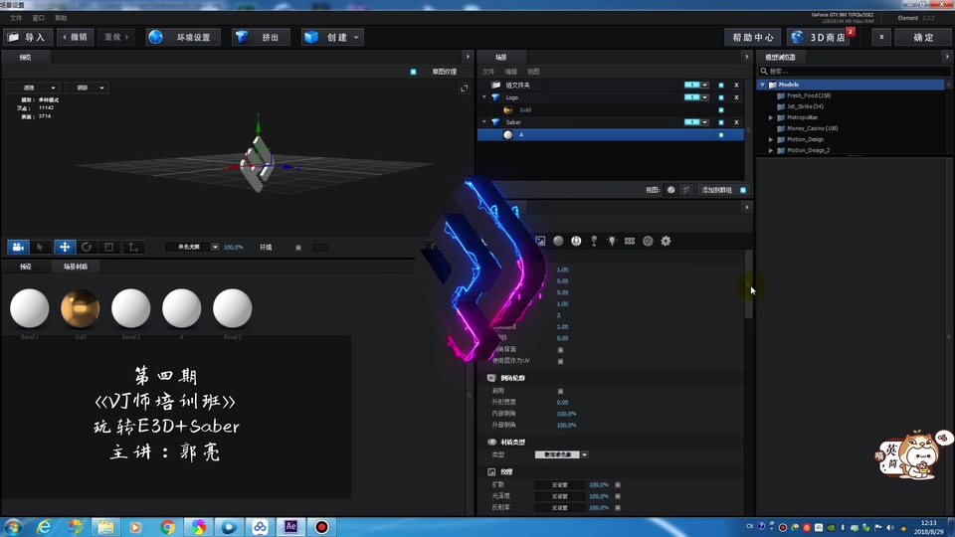
Task: Select the camera orbit tool in preview toolbar
Action: [x=18, y=247]
